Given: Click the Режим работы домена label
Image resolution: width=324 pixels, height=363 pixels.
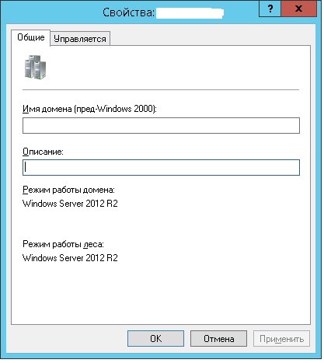Looking at the screenshot, I should [x=68, y=190].
